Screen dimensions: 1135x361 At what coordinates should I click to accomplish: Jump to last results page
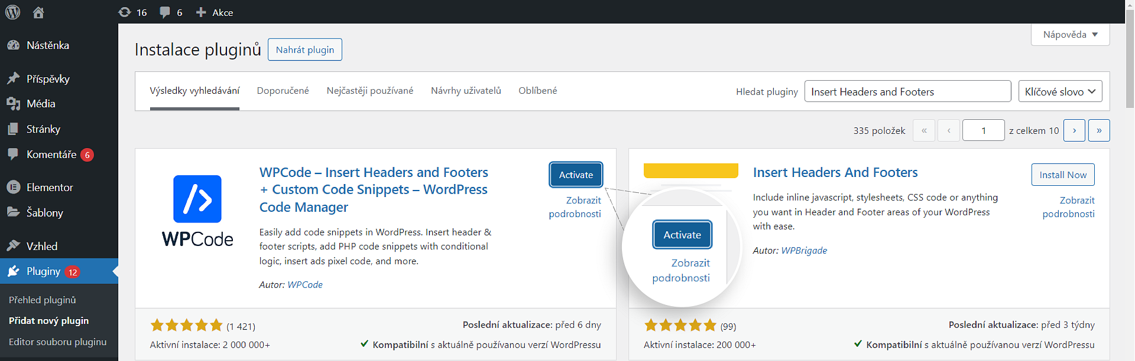1099,130
